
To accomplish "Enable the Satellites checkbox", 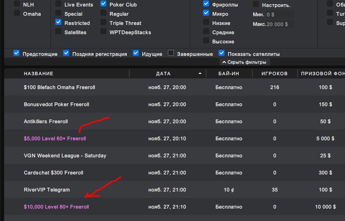I will (x=58, y=31).
